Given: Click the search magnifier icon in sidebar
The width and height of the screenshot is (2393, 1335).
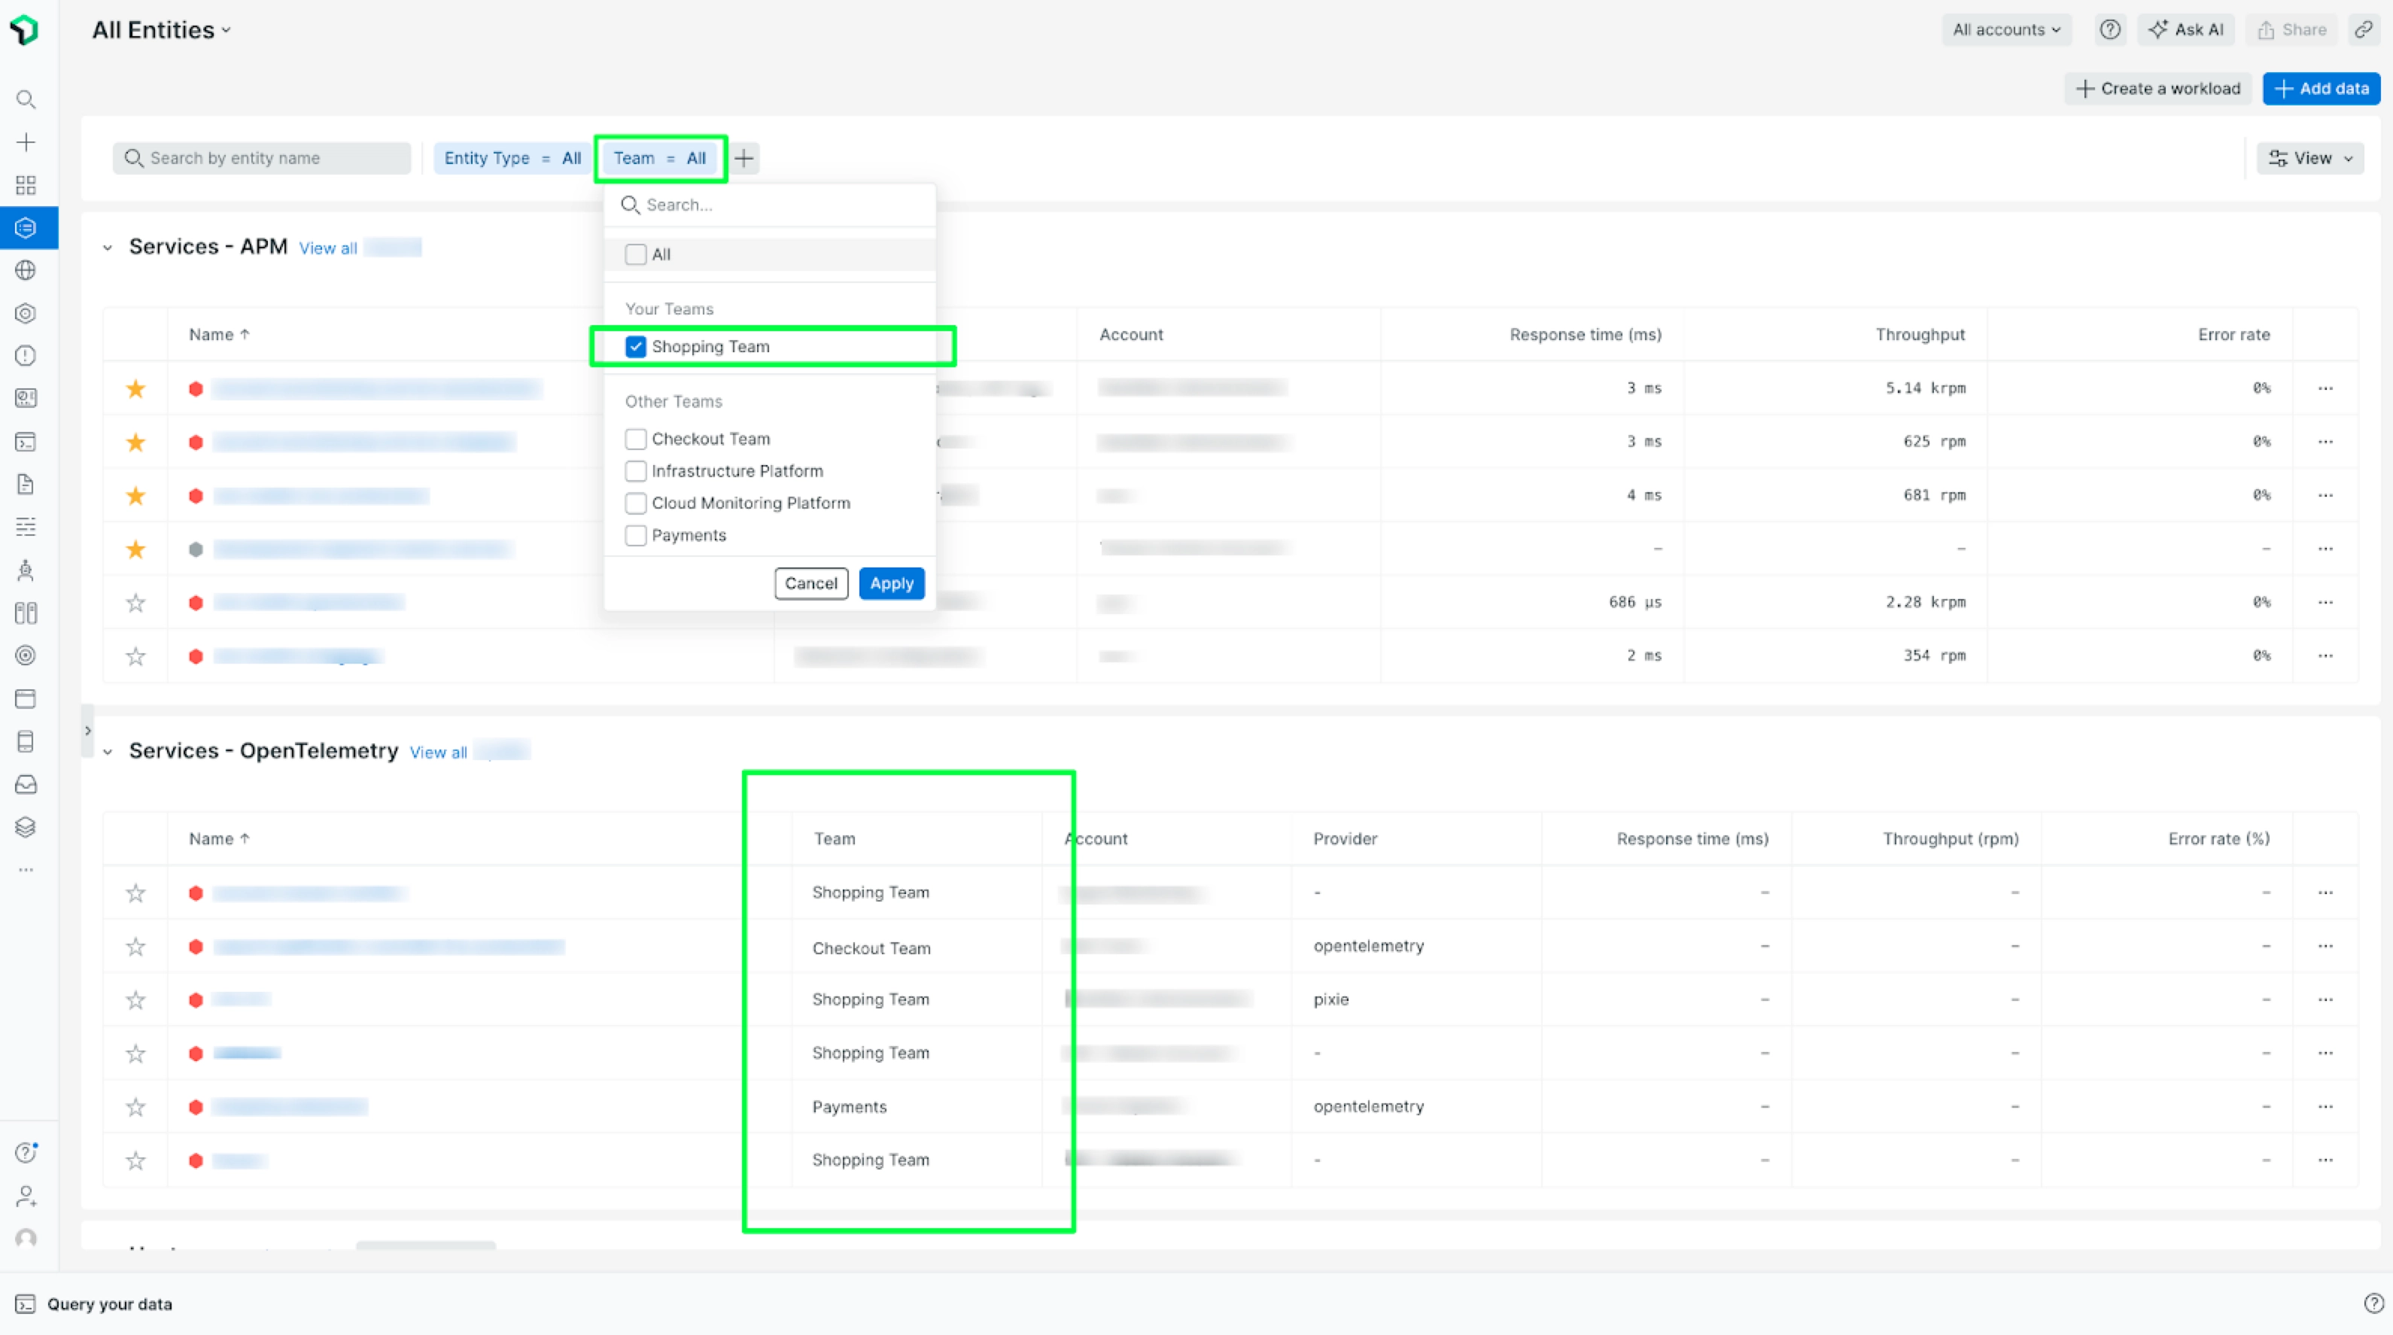Looking at the screenshot, I should [26, 99].
